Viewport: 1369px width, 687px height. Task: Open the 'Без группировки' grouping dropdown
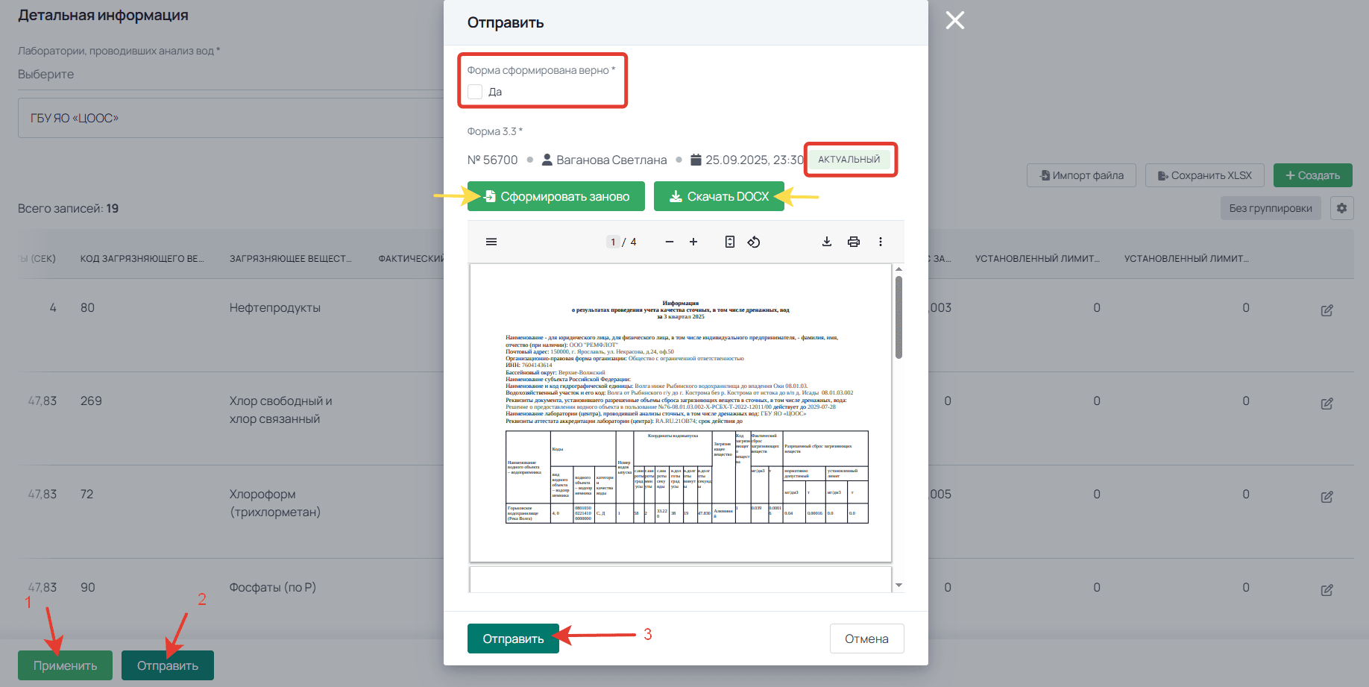pos(1270,208)
